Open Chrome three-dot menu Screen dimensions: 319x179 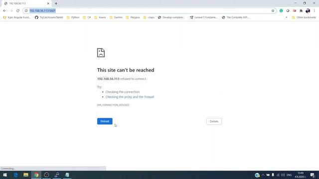click(315, 11)
